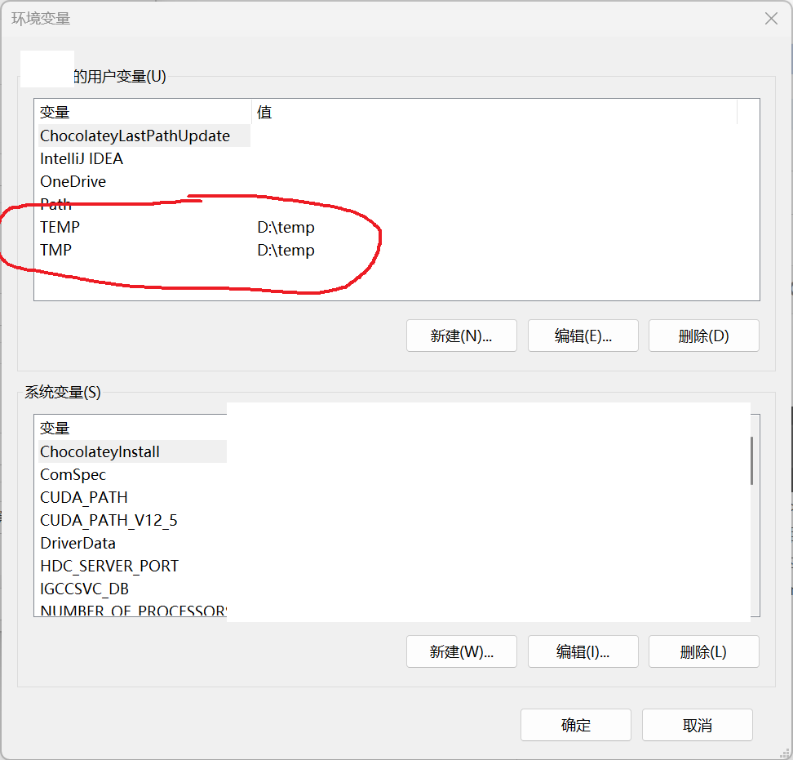Click 新建(W)... to add a system variable

tap(461, 651)
